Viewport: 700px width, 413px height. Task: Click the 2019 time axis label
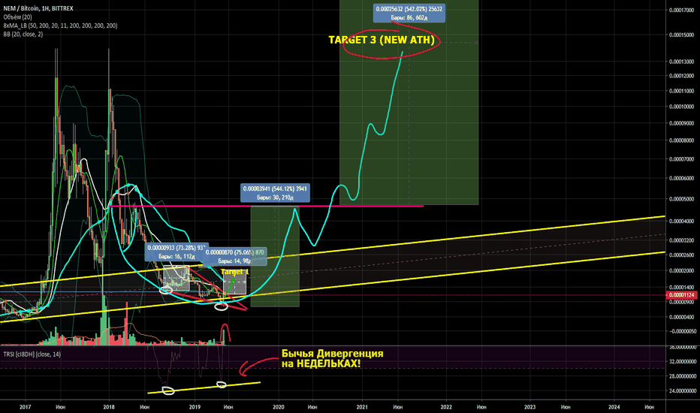[x=195, y=407]
